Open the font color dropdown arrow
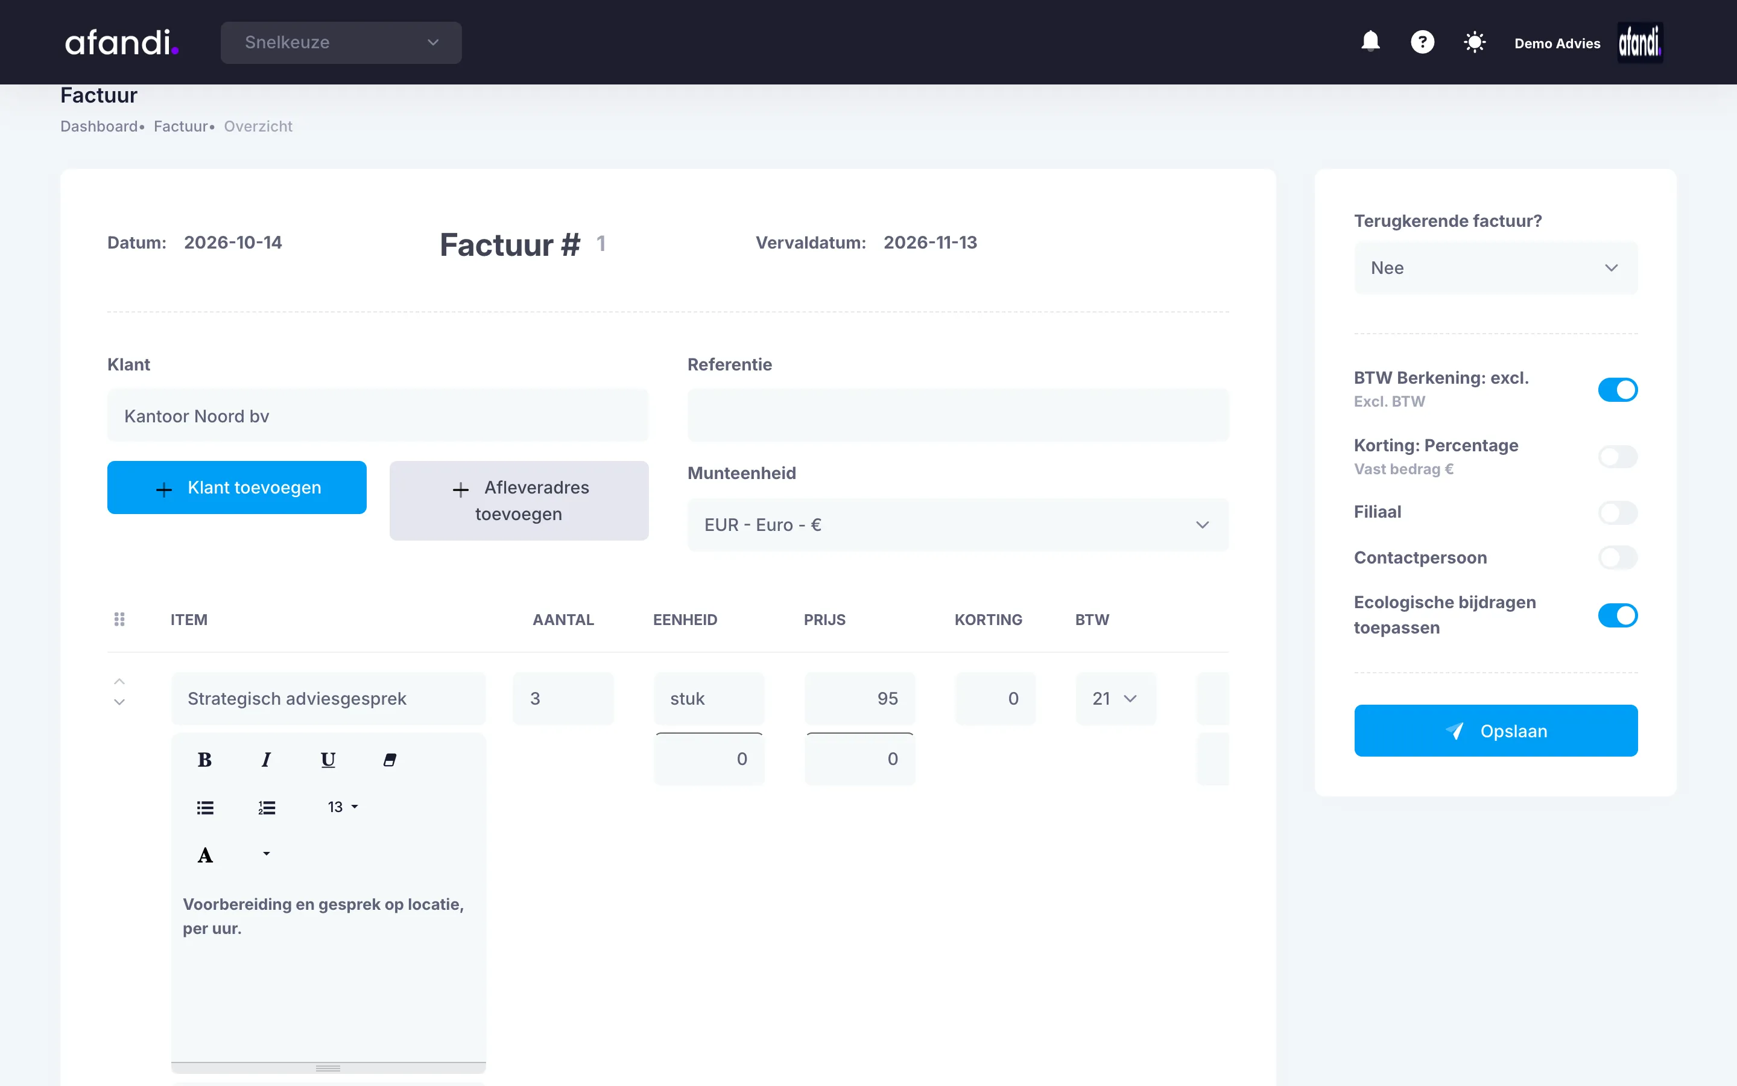 point(267,854)
